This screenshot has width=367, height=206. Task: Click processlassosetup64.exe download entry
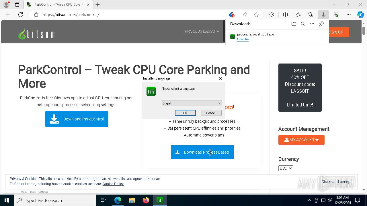(x=277, y=37)
